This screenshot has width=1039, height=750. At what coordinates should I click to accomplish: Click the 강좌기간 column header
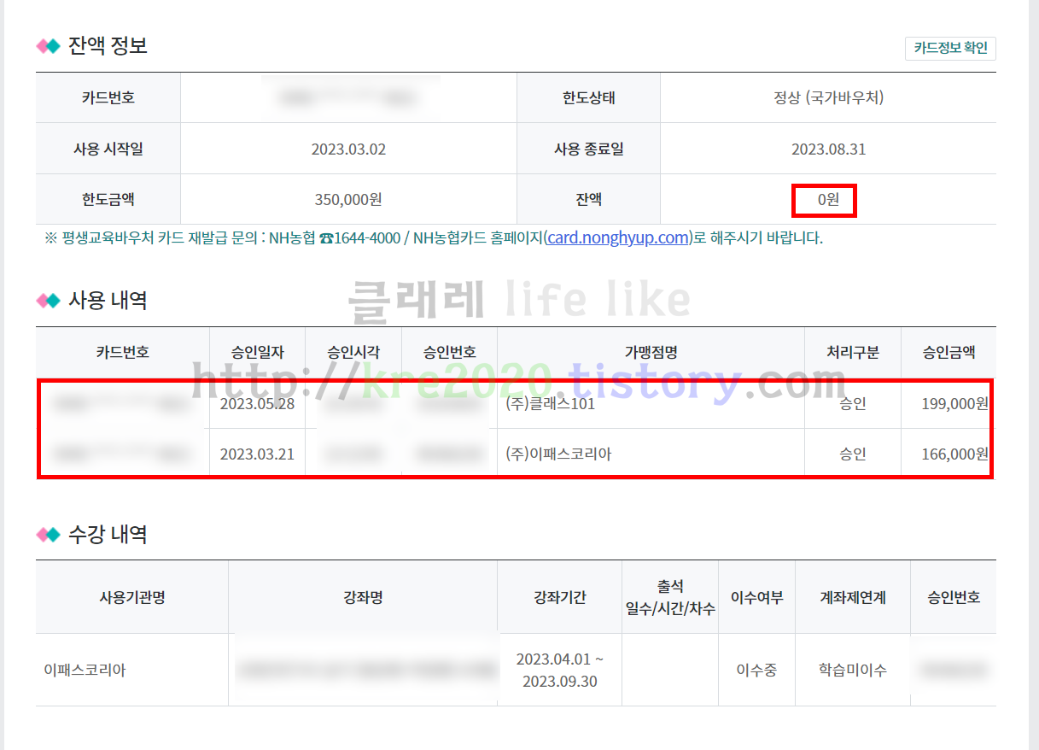click(559, 597)
